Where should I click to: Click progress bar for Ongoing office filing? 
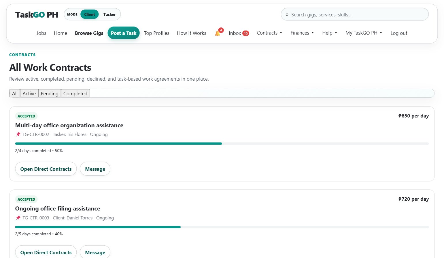pyautogui.click(x=222, y=227)
